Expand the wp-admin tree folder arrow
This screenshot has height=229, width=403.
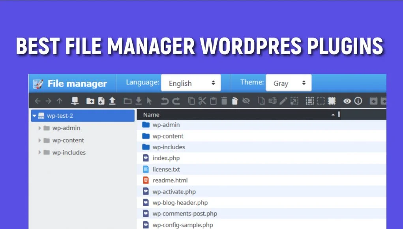39,128
